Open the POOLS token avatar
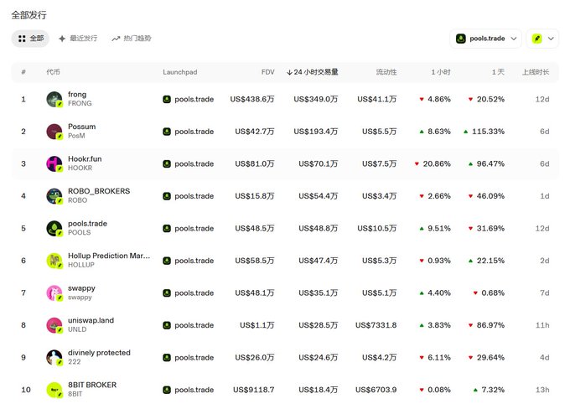Viewport: 570px width, 409px height. tap(54, 228)
